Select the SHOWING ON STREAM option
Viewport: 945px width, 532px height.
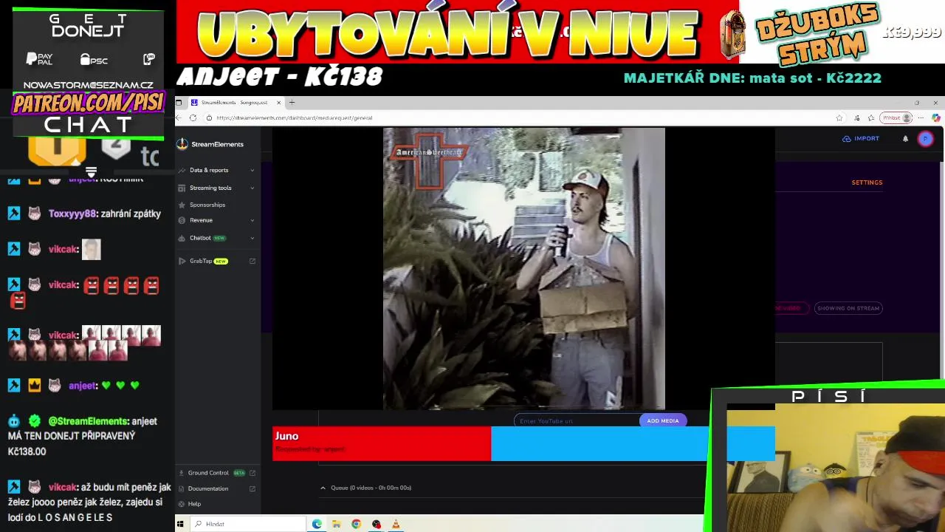[848, 308]
